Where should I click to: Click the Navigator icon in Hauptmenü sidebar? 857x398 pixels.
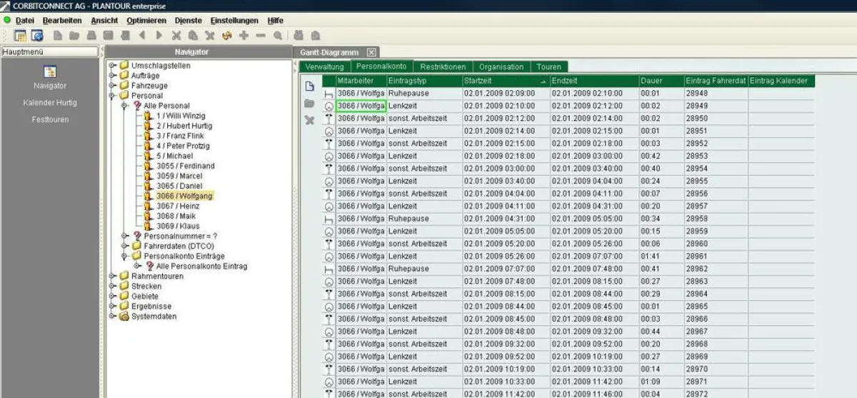point(50,71)
